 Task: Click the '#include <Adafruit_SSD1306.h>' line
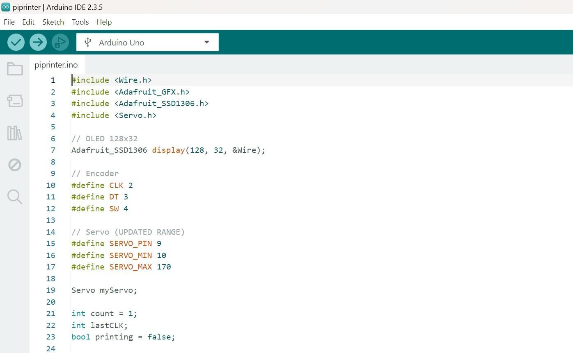[140, 104]
